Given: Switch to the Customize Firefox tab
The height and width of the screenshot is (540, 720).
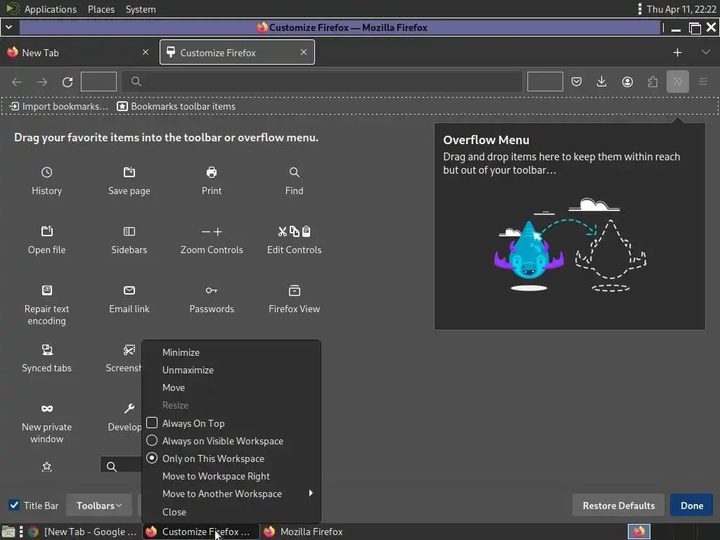Looking at the screenshot, I should tap(237, 52).
